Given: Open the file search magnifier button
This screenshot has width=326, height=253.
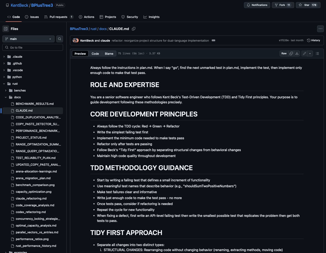Looking at the screenshot, I should [x=59, y=39].
